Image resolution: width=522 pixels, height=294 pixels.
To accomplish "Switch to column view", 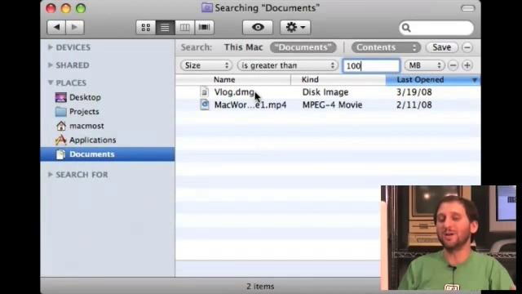I will click(x=184, y=27).
